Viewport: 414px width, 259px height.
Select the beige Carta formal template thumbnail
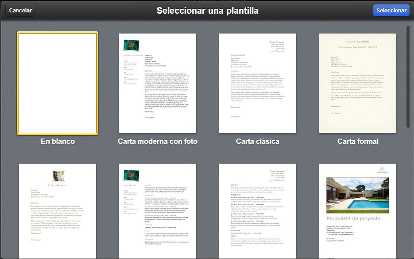pyautogui.click(x=358, y=83)
